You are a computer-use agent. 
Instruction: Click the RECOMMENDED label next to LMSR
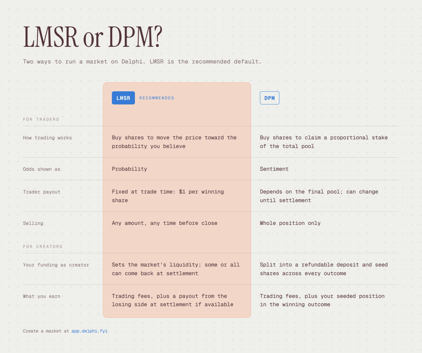157,98
